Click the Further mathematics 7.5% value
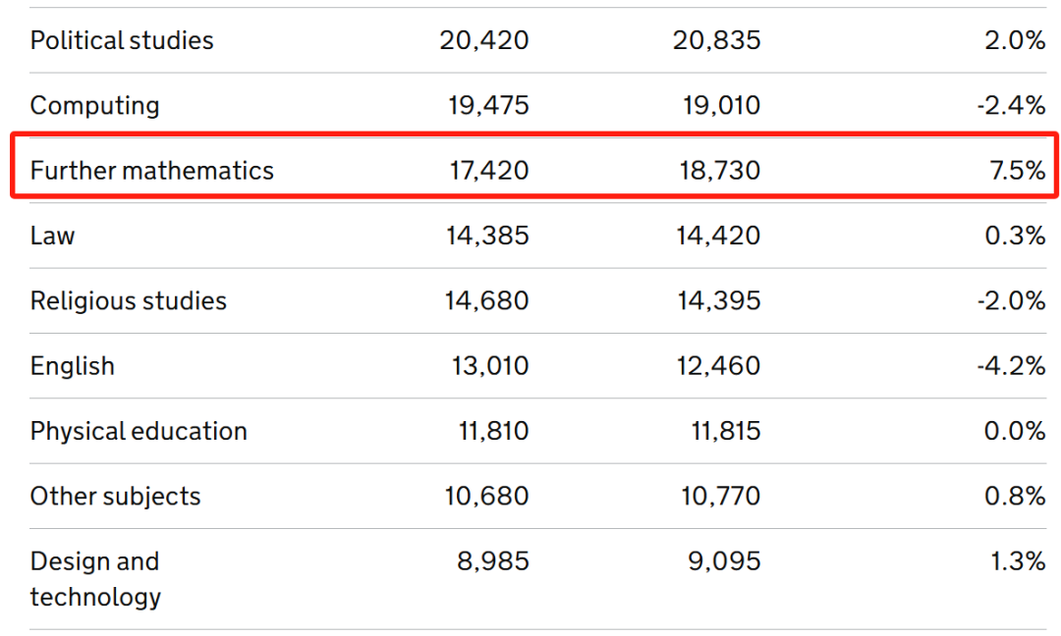1061x636 pixels. click(x=1018, y=171)
